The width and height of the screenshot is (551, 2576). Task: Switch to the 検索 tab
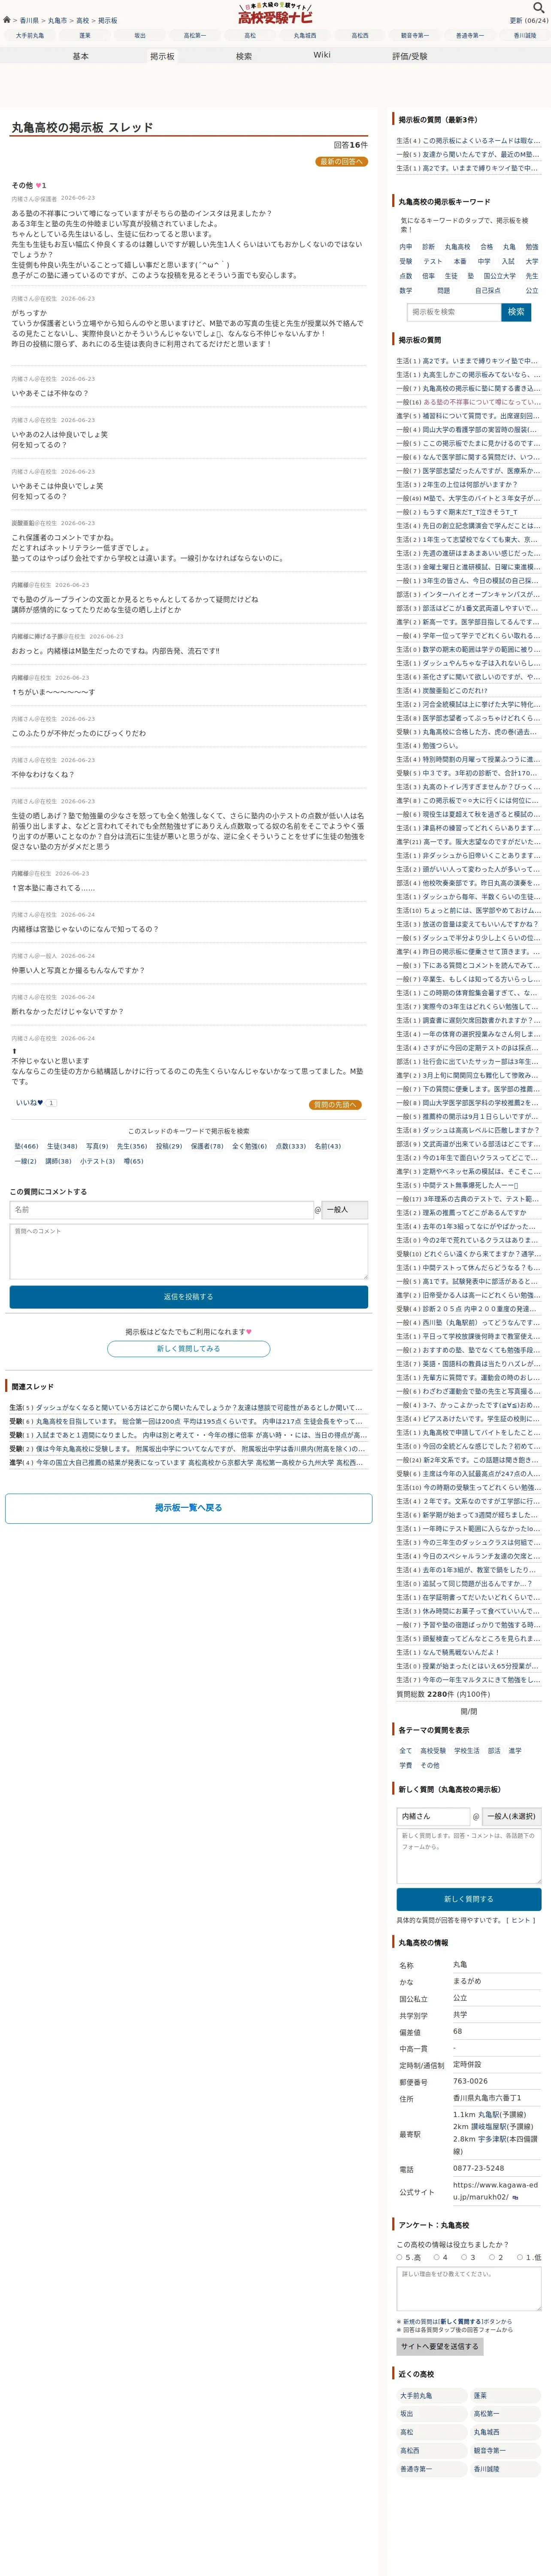(244, 56)
